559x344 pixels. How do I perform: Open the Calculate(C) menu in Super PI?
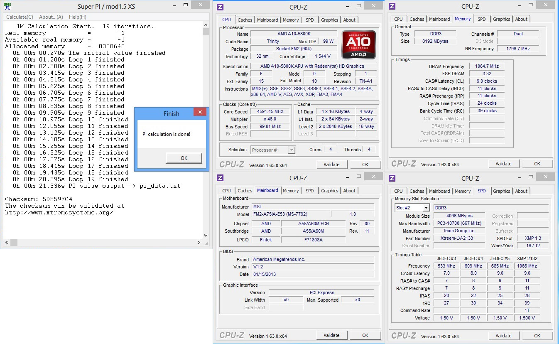pos(20,17)
